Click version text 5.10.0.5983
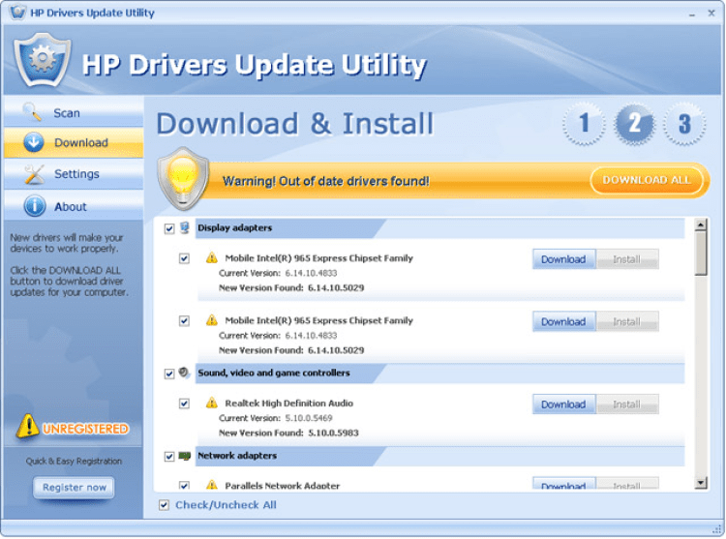This screenshot has height=539, width=726. pos(333,434)
